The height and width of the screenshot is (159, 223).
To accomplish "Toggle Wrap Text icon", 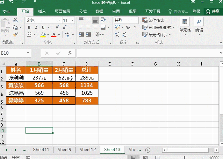I will [103, 20].
